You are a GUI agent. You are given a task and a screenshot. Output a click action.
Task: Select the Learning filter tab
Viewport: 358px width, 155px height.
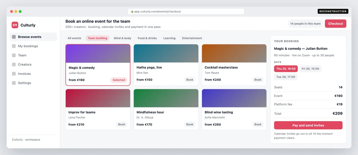[x=169, y=38]
